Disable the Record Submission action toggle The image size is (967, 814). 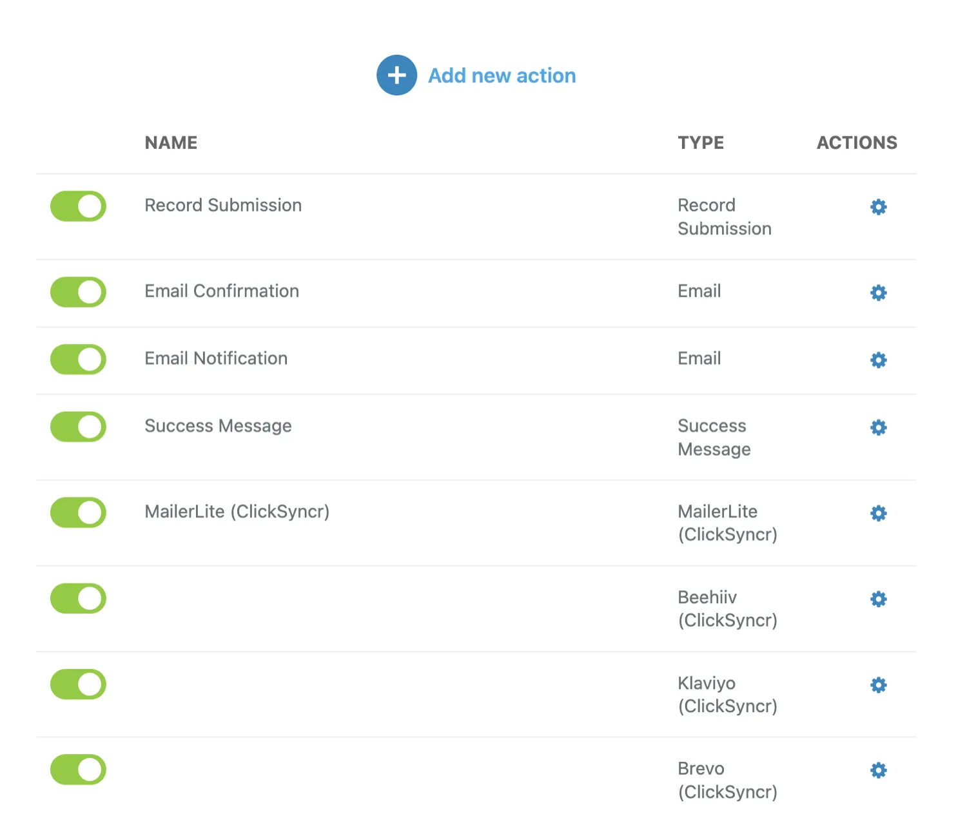click(78, 206)
